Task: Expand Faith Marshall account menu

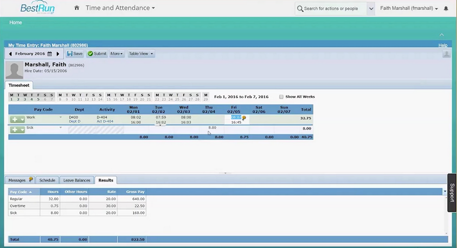Action: (409, 8)
